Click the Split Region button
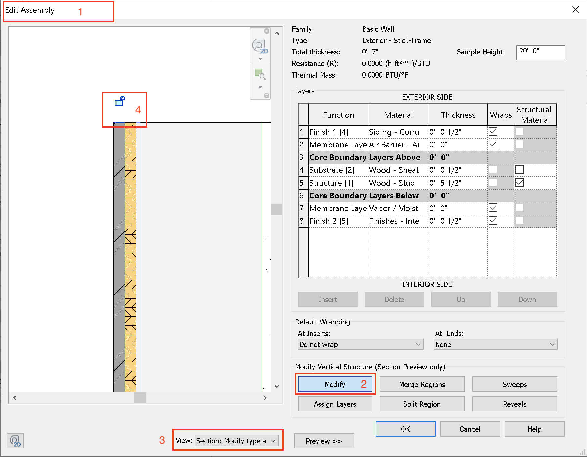587x457 pixels. [x=422, y=404]
